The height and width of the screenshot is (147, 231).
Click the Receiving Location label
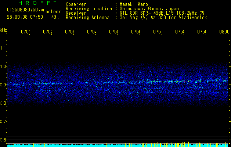(x=89, y=9)
